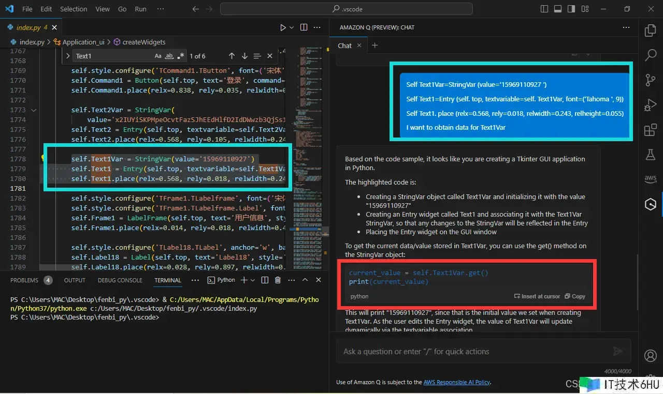
Task: Go to next find match
Action: [x=244, y=56]
